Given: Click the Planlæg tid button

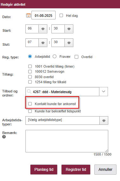Looking at the screenshot, I should pyautogui.click(x=44, y=170).
